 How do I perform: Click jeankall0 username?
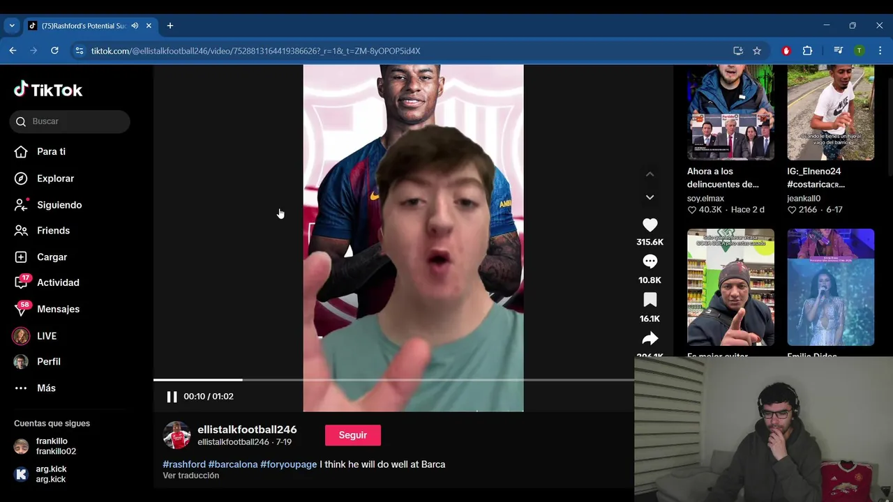coord(804,199)
